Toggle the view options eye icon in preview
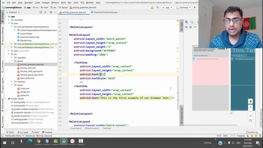The image size is (263, 148). coord(186,27)
